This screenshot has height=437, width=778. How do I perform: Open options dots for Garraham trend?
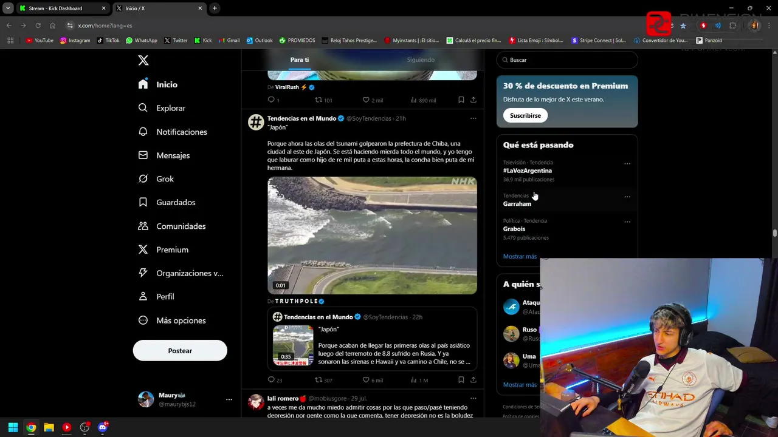627,197
